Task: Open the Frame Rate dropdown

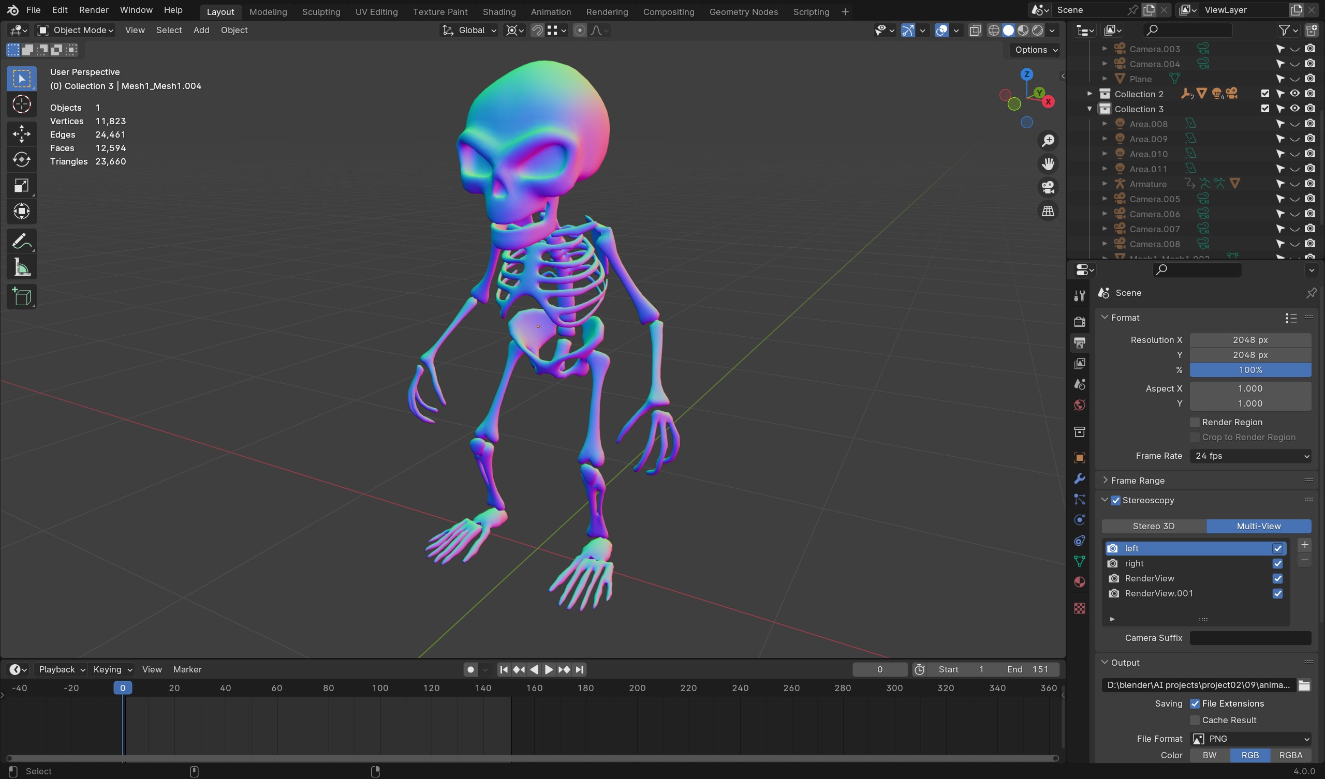Action: click(x=1250, y=456)
